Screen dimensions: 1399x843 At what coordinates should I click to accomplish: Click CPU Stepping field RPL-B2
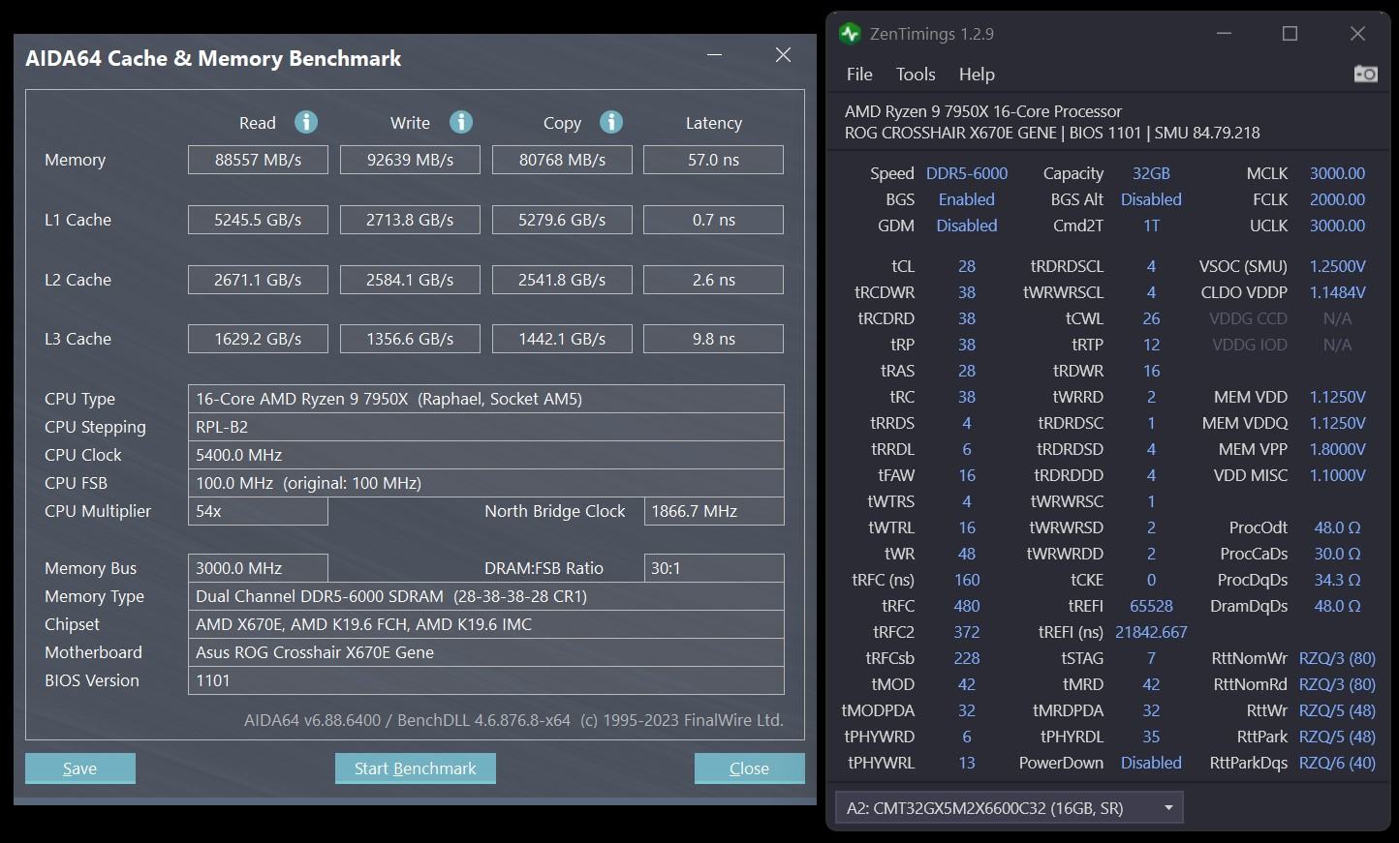485,427
